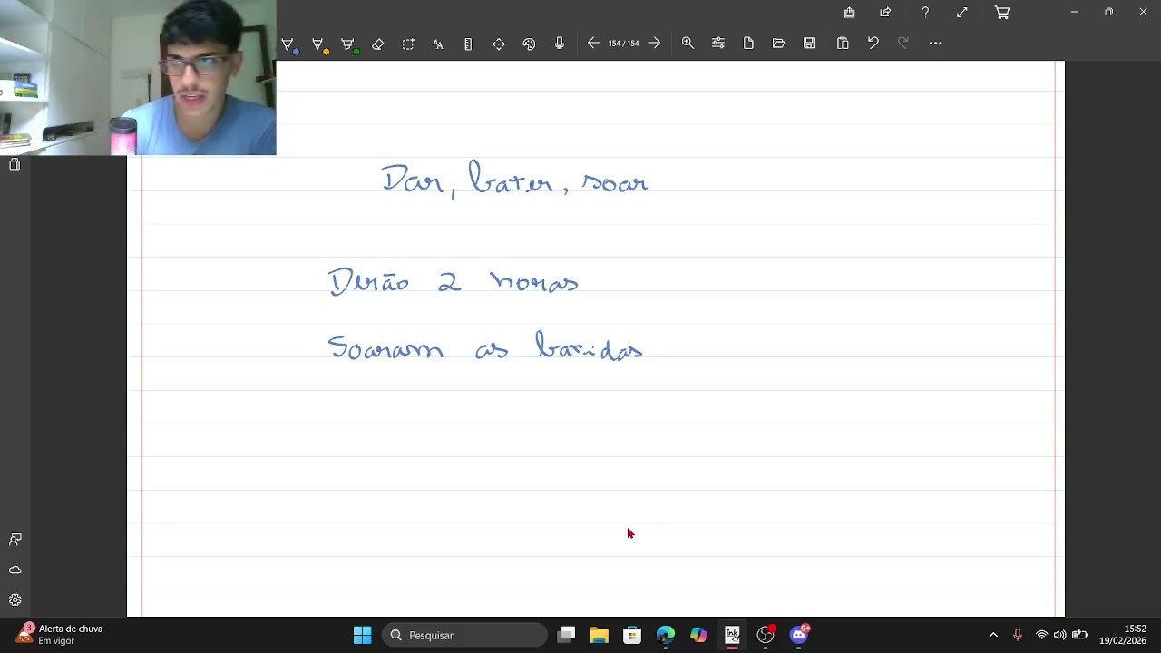The image size is (1161, 653).
Task: Go to the next page arrow
Action: tap(654, 44)
